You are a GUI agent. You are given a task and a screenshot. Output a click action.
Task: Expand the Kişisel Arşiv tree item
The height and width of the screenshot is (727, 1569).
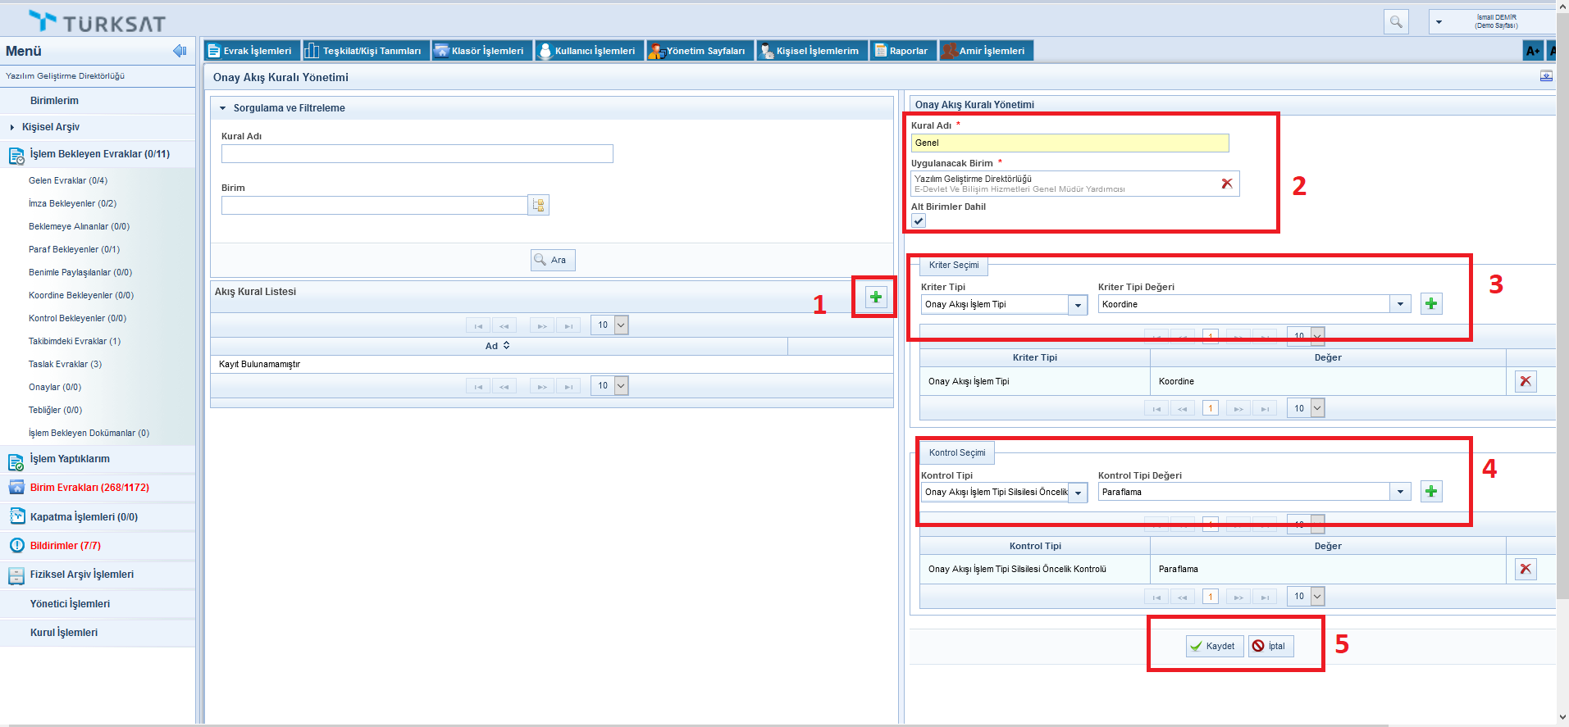[12, 127]
